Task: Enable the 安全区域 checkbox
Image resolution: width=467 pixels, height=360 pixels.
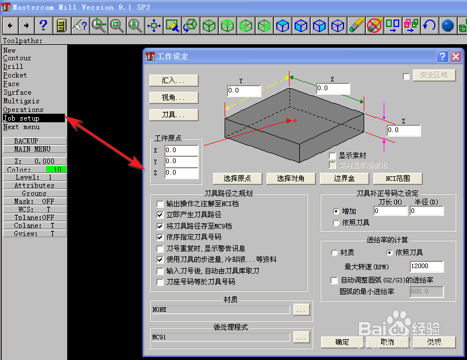Action: 406,76
